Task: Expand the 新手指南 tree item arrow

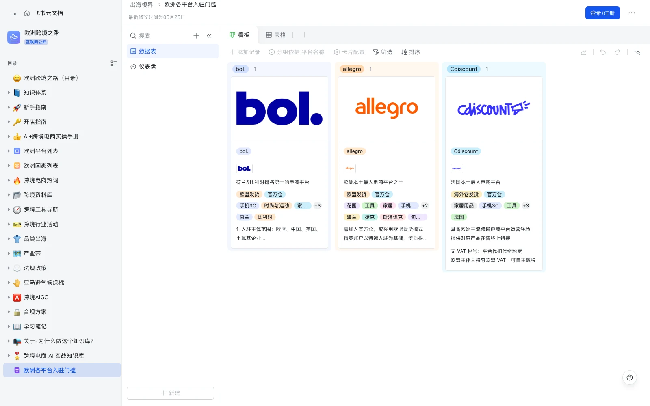Action: point(9,107)
